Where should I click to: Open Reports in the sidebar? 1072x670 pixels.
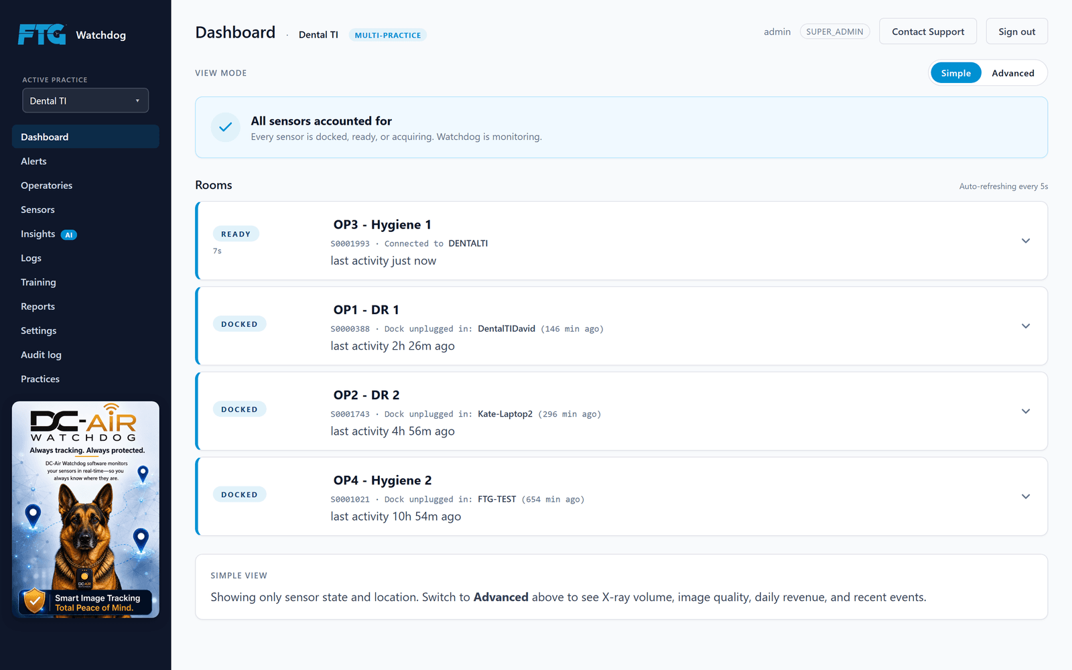[85, 306]
